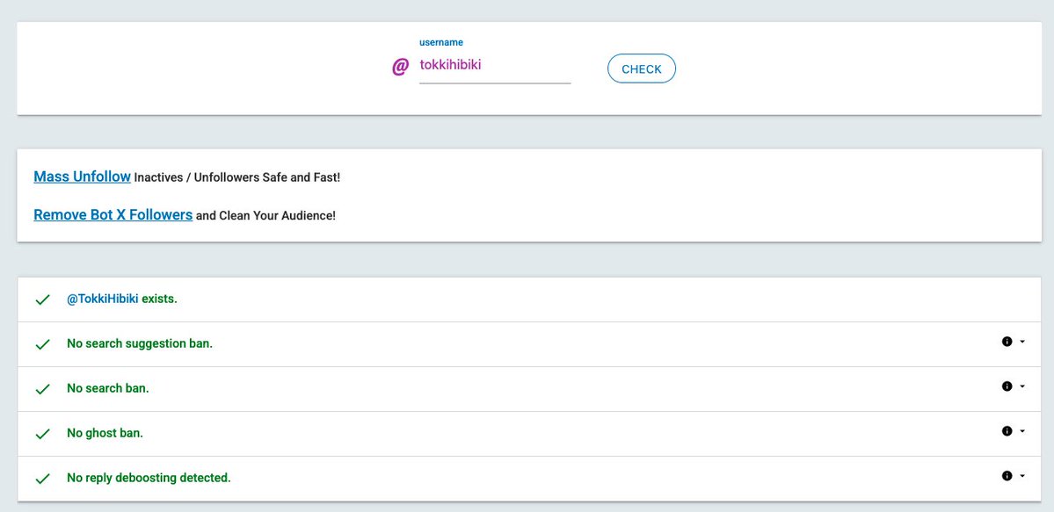This screenshot has height=512, width=1054.
Task: Click the 'No search ban.' text
Action: click(107, 388)
